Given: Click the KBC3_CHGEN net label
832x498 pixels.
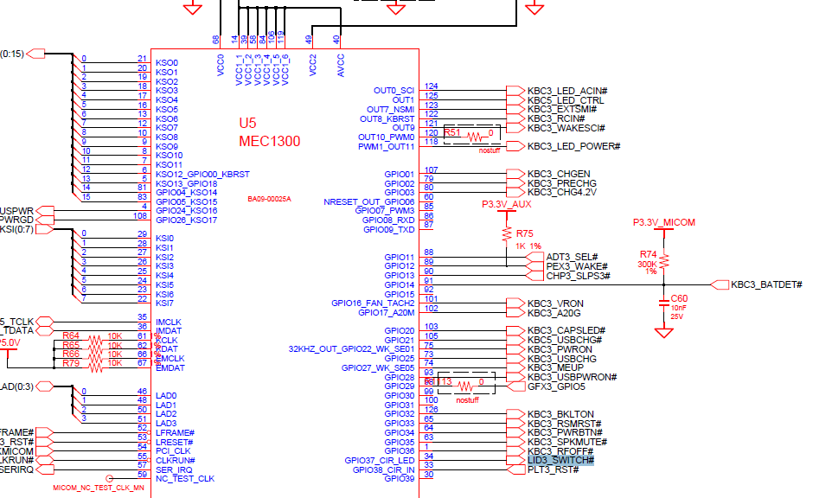Looking at the screenshot, I should [x=559, y=174].
